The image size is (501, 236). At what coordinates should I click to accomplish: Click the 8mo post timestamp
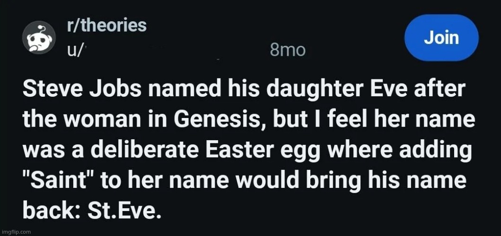click(x=287, y=49)
